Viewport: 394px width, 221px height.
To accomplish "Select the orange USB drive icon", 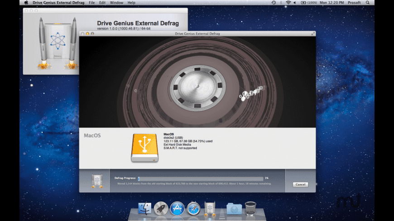I will (145, 147).
